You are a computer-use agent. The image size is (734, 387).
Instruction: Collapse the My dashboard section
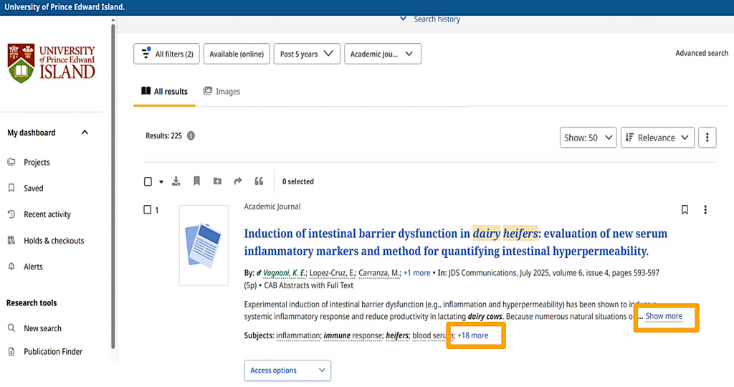point(85,133)
